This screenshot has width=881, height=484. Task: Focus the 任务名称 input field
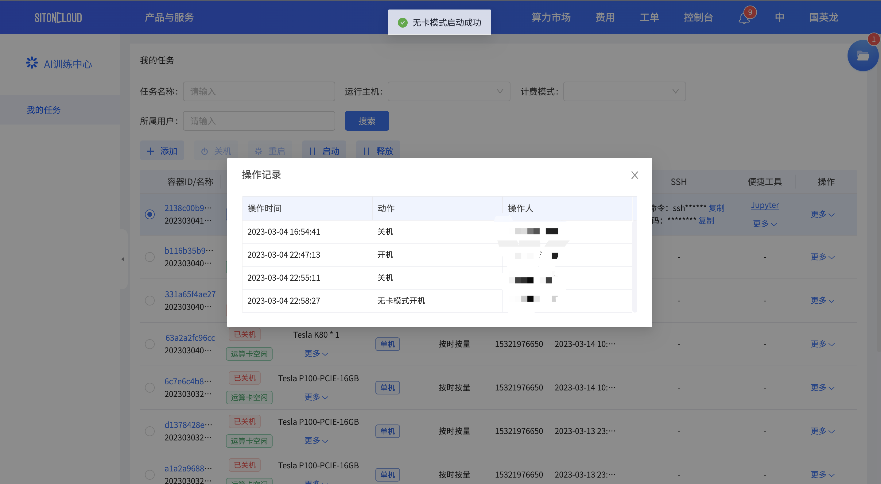[x=259, y=91]
